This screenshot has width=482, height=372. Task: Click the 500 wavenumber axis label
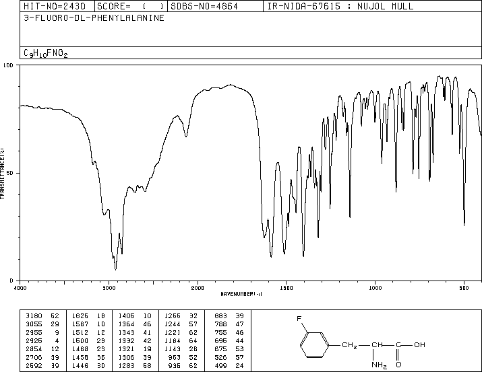(464, 288)
